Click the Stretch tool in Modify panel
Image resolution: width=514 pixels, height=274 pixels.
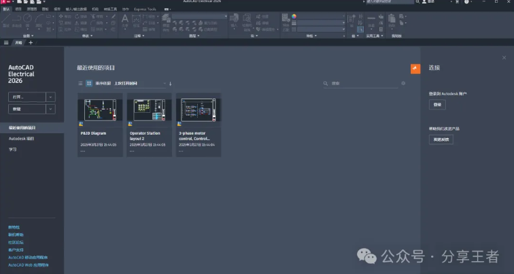(x=65, y=29)
